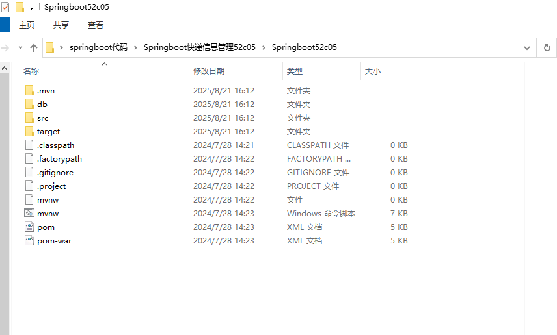Expand chevron before springboot代码 breadcrumb
The height and width of the screenshot is (335, 557).
click(x=61, y=48)
